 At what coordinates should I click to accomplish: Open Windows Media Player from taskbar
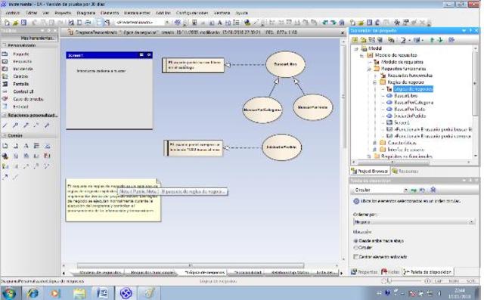click(56, 293)
